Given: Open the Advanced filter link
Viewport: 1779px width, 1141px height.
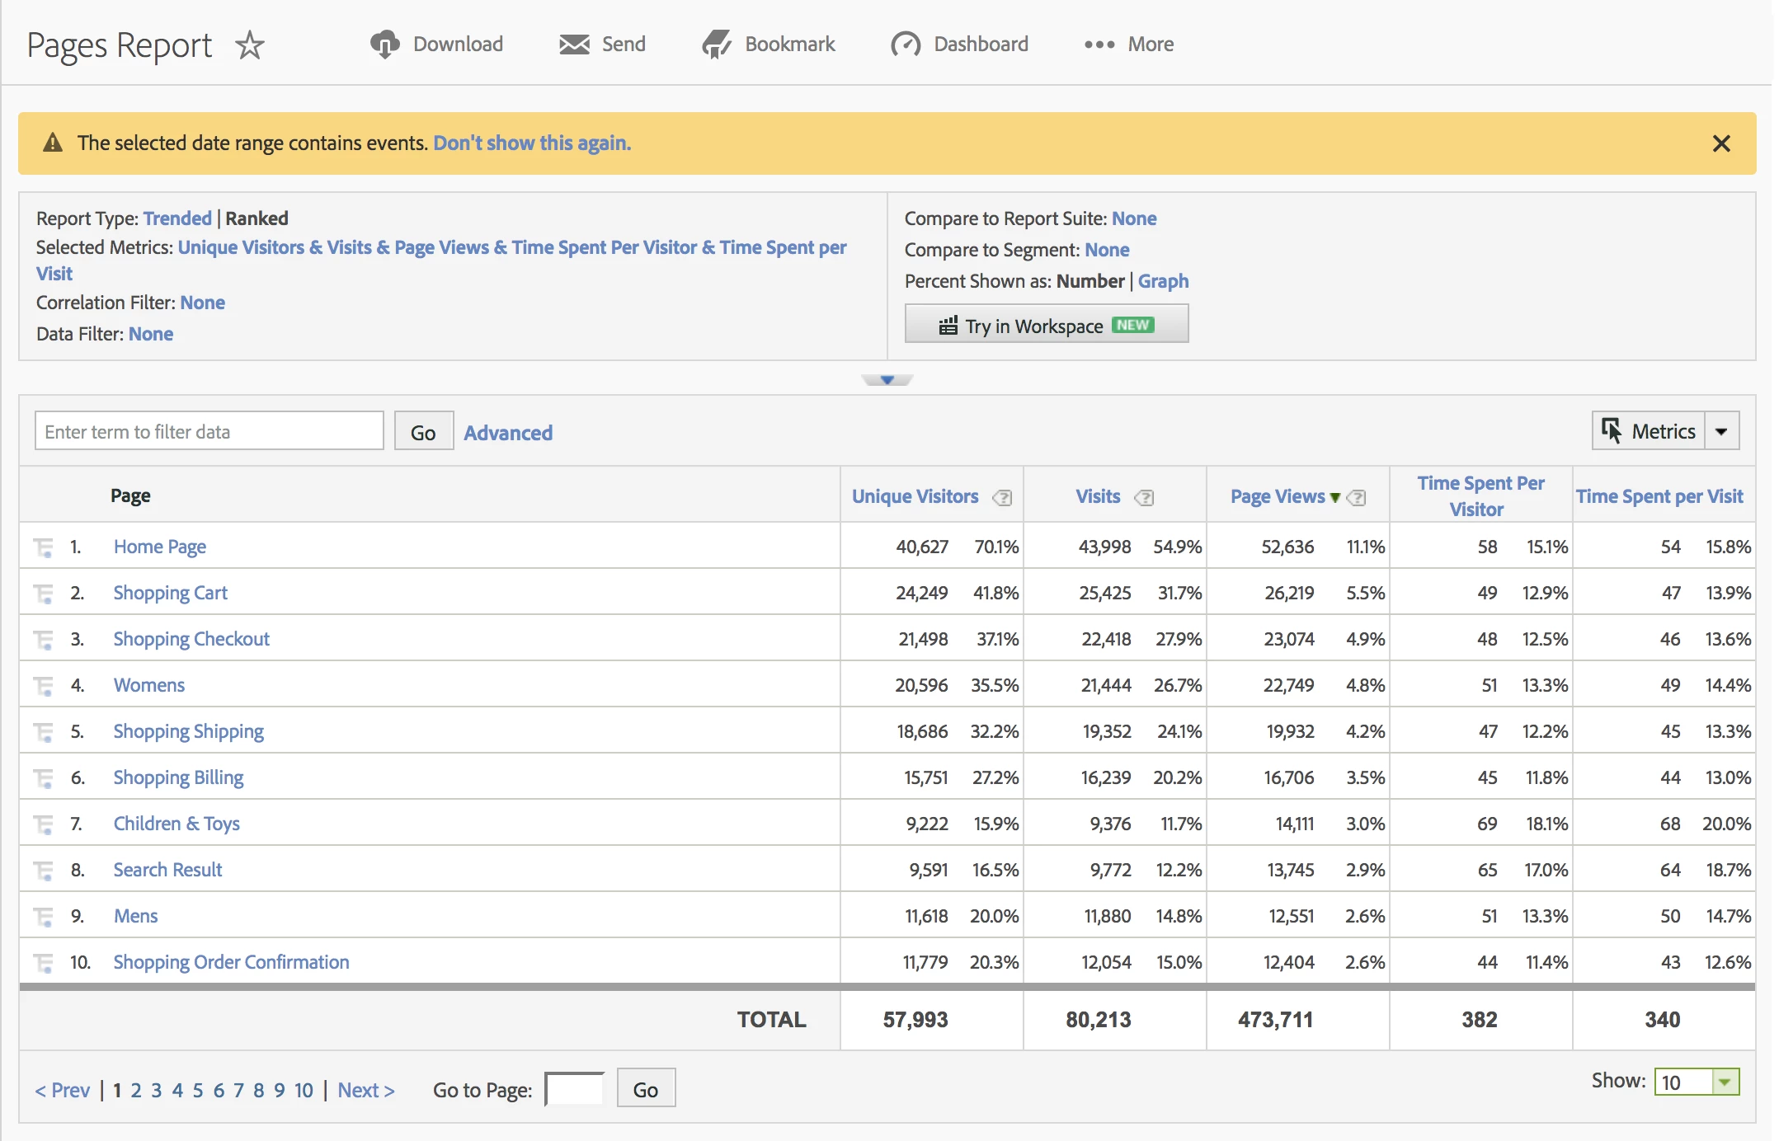Looking at the screenshot, I should click(x=508, y=433).
